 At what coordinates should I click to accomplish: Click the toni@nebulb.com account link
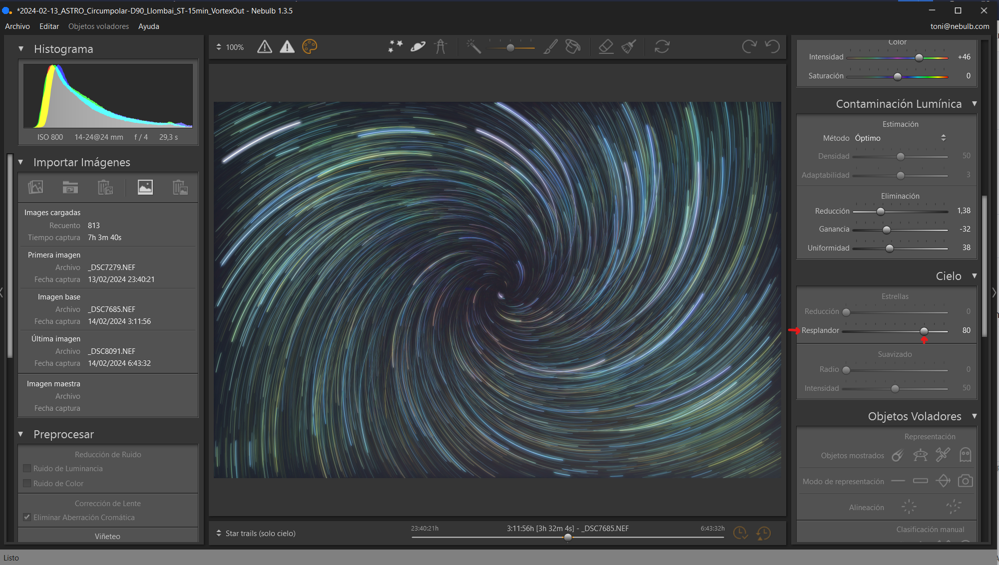pyautogui.click(x=960, y=26)
